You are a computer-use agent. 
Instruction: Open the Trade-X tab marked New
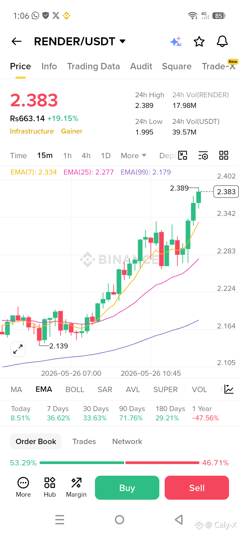[219, 66]
